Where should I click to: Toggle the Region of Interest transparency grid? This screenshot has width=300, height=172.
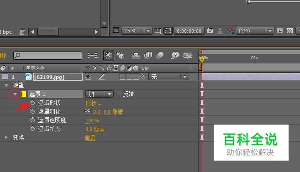click(289, 31)
